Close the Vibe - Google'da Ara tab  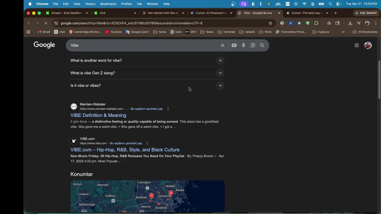[279, 13]
